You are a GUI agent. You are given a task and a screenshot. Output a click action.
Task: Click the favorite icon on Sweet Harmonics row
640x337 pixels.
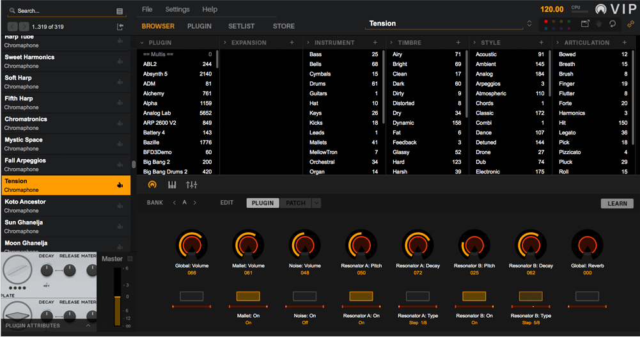[120, 61]
